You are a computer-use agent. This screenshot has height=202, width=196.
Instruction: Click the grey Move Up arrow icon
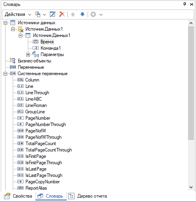click(x=73, y=14)
